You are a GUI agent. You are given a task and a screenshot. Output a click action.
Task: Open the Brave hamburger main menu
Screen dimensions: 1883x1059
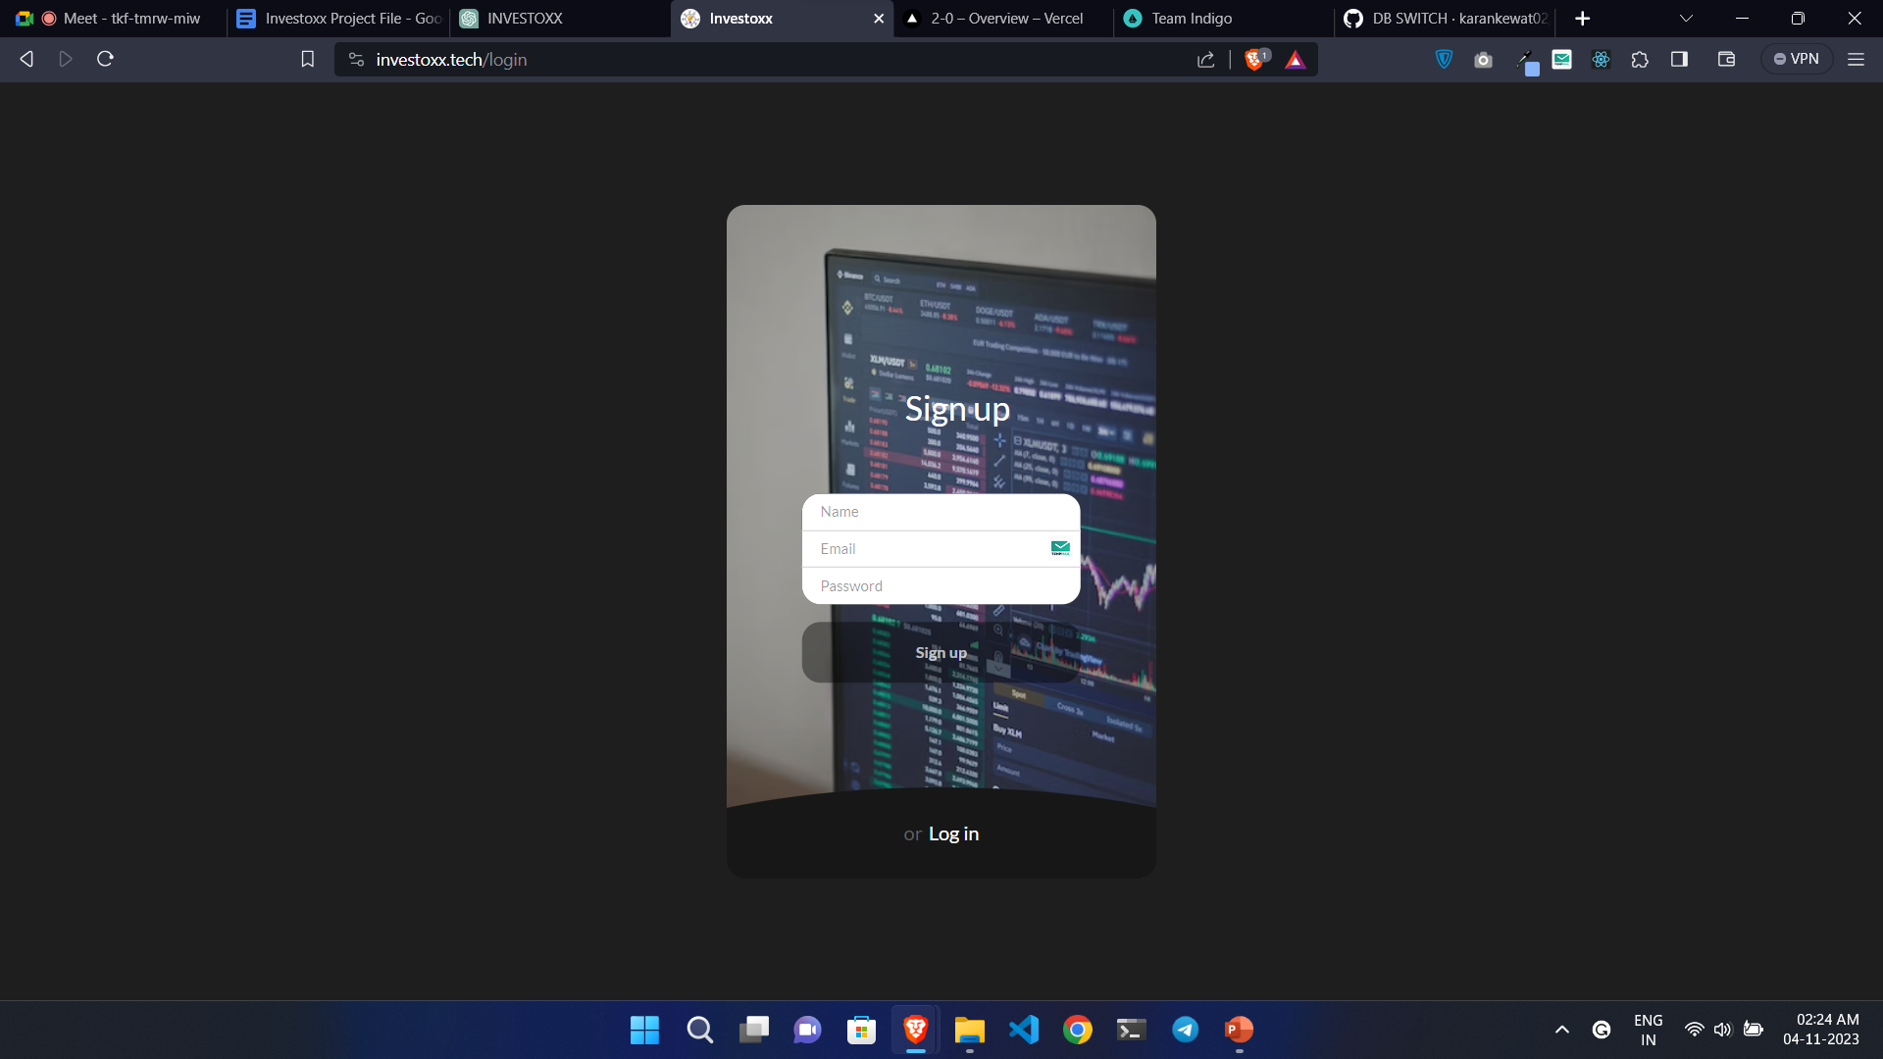click(x=1856, y=60)
